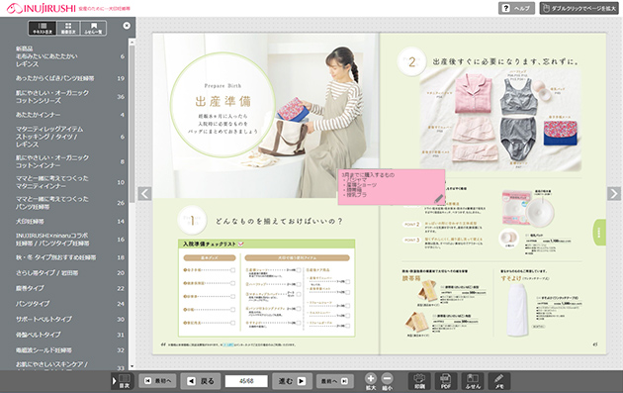Image resolution: width=623 pixels, height=393 pixels.
Task: Toggle double-click to zoom page button
Action: tap(578, 8)
